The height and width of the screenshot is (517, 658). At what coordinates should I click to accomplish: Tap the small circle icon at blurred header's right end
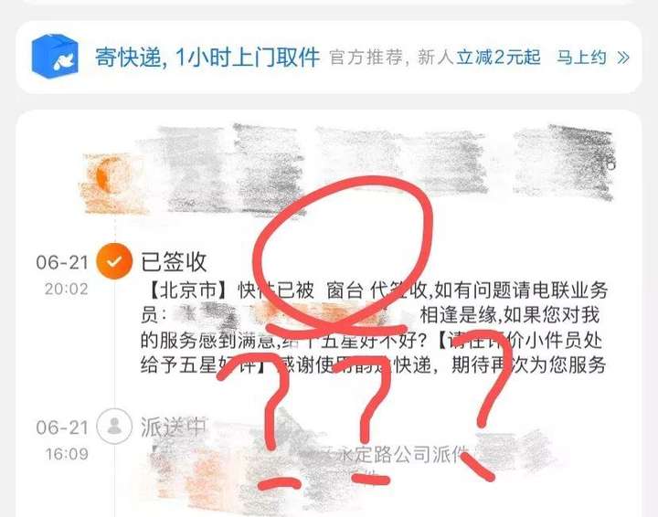pos(610,165)
